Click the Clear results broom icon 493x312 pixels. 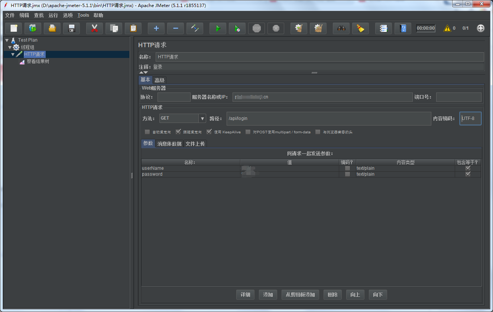pyautogui.click(x=299, y=28)
